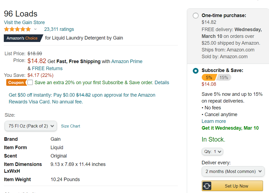Image resolution: width=269 pixels, height=193 pixels.
Task: Open the Qty quantity dropdown
Action: (212, 152)
